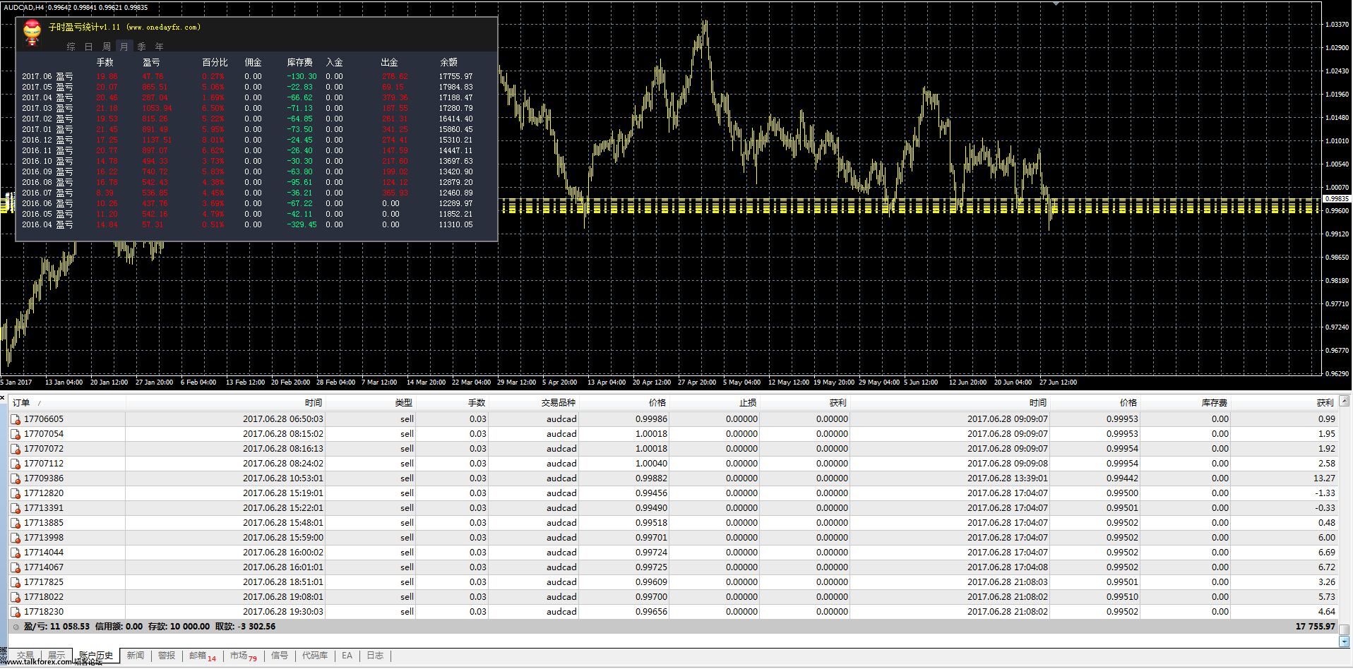Open the 账户历史 terminal tab

coord(96,656)
